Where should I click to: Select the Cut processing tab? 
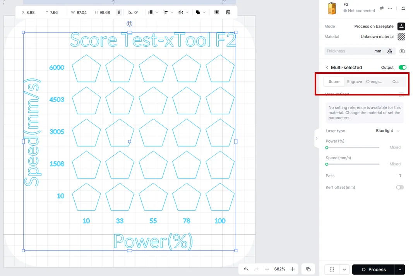(x=395, y=82)
